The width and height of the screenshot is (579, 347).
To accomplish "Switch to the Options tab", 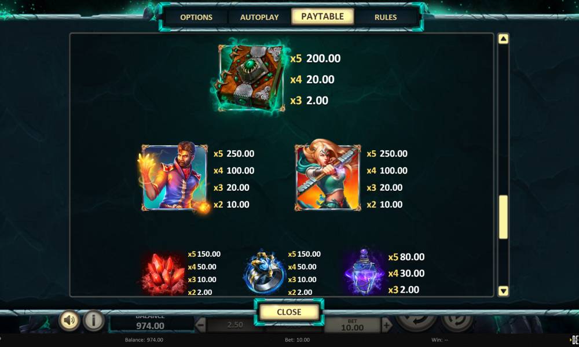I will [196, 17].
